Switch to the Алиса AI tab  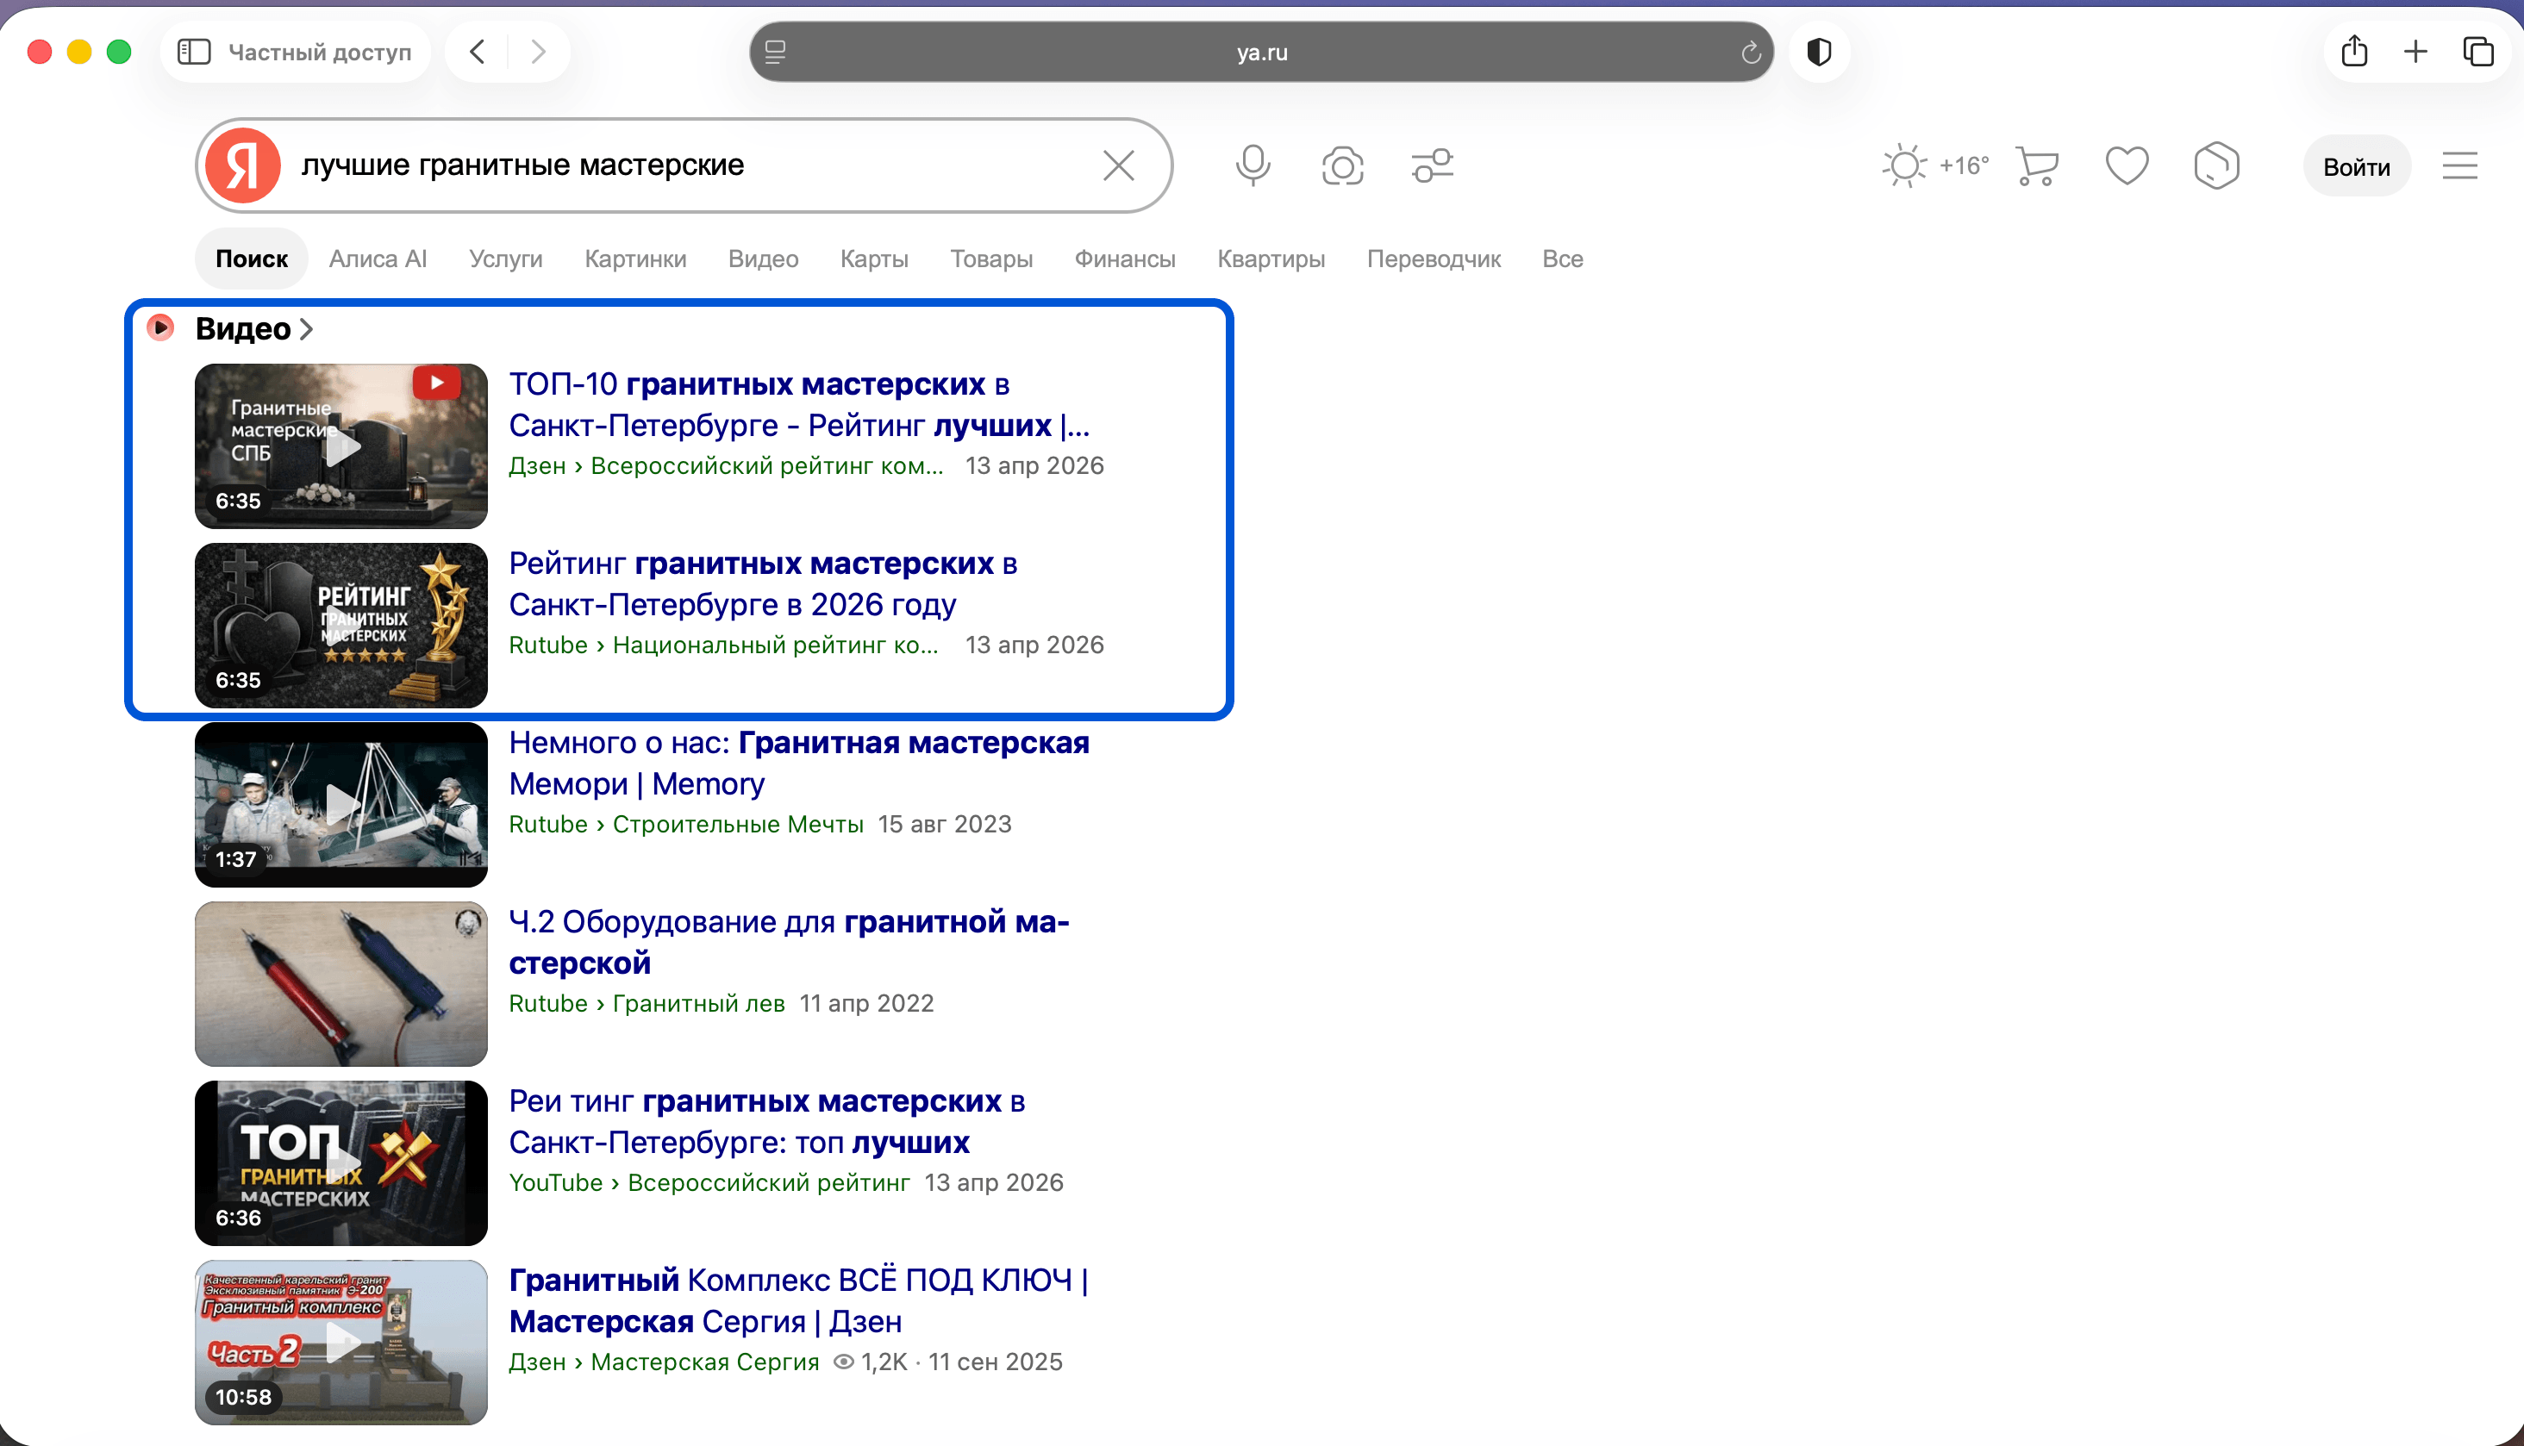point(378,259)
